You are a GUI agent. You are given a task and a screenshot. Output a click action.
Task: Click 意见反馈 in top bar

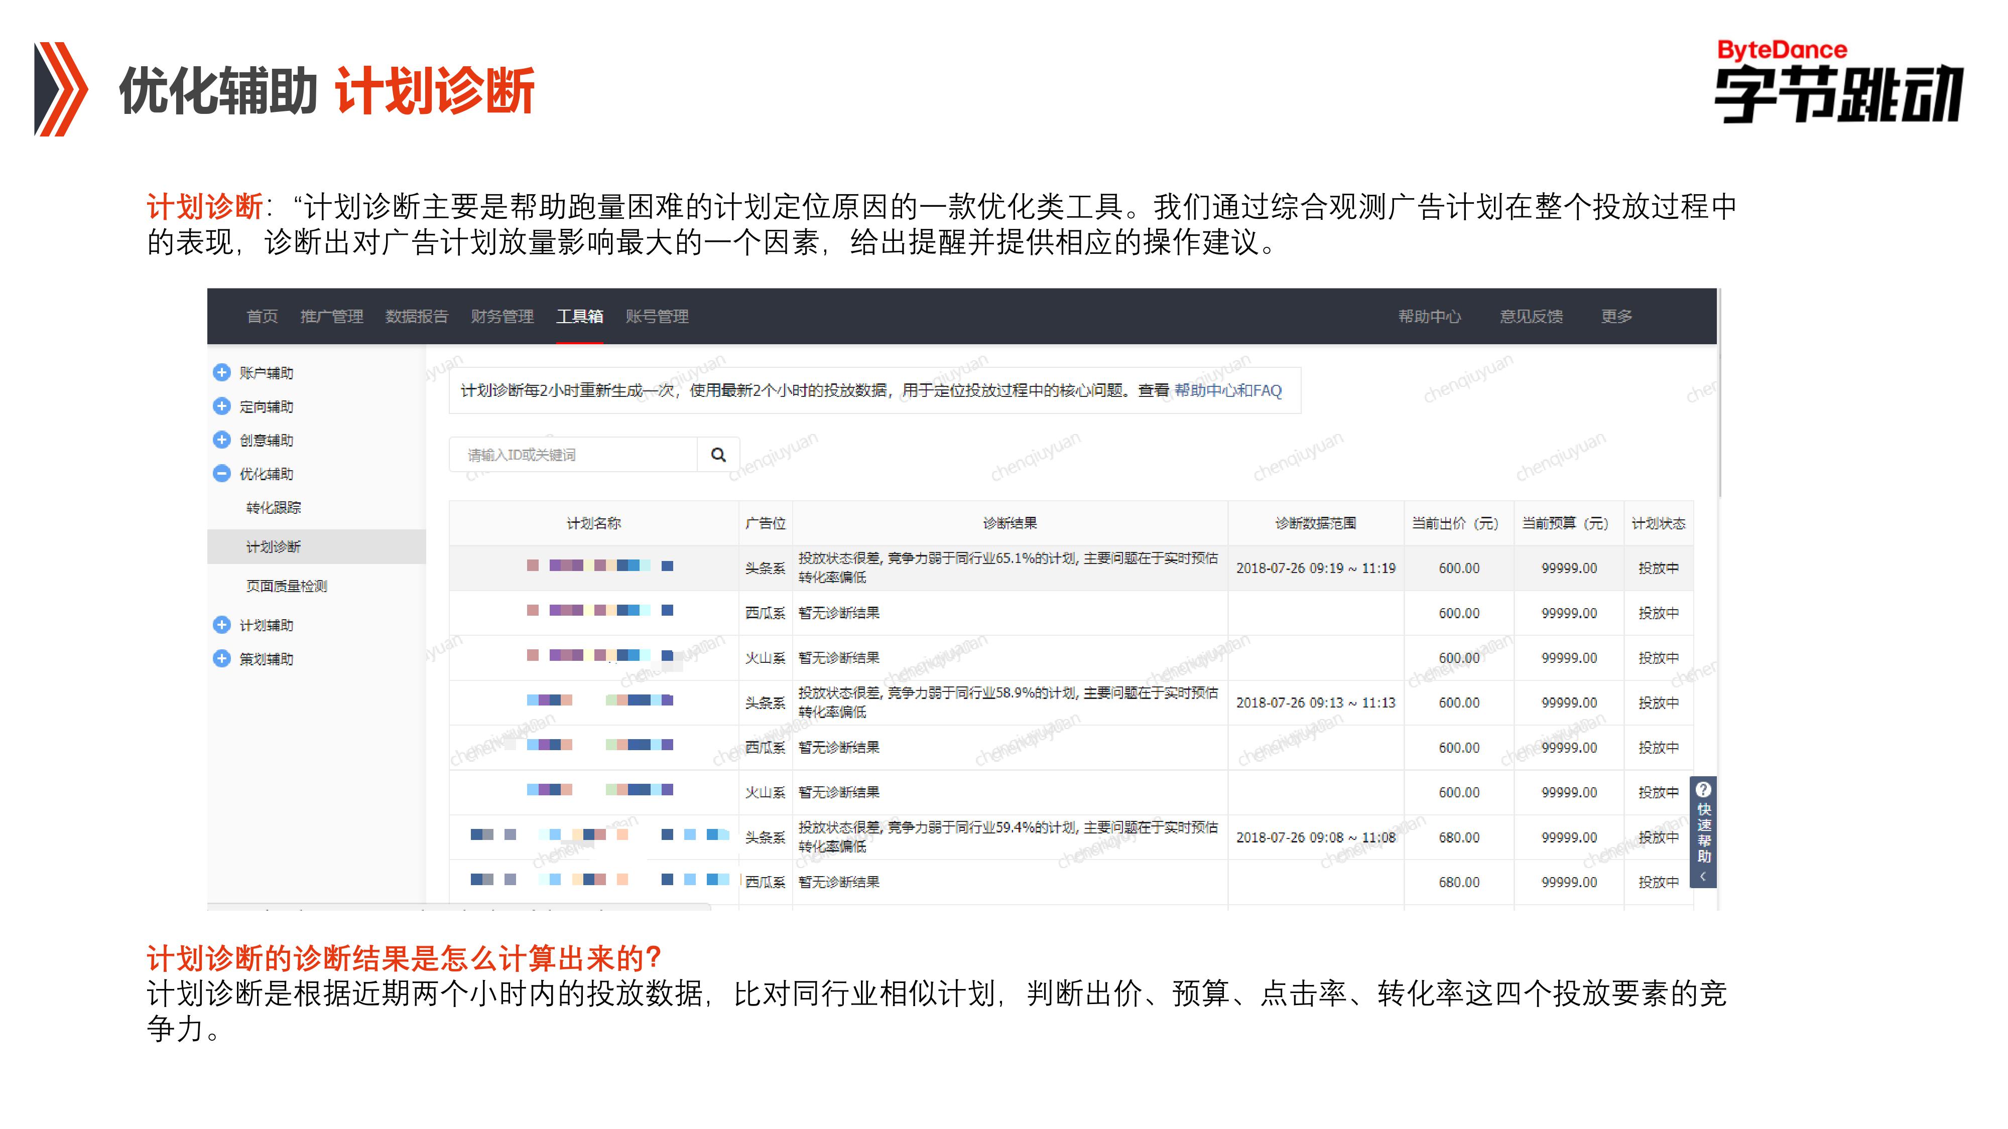pos(1531,316)
